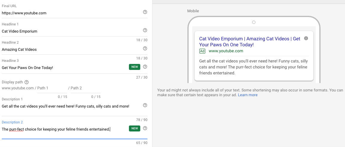Viewport: 345px width, 147px height.
Task: Open the Learn more link
Action: (x=247, y=95)
